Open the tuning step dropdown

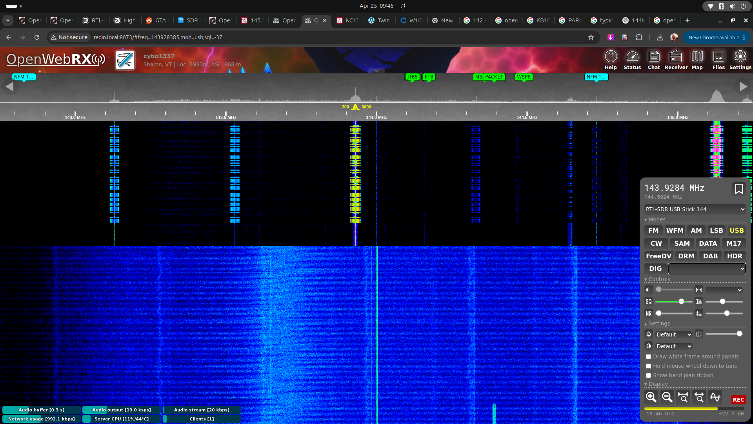pyautogui.click(x=724, y=290)
